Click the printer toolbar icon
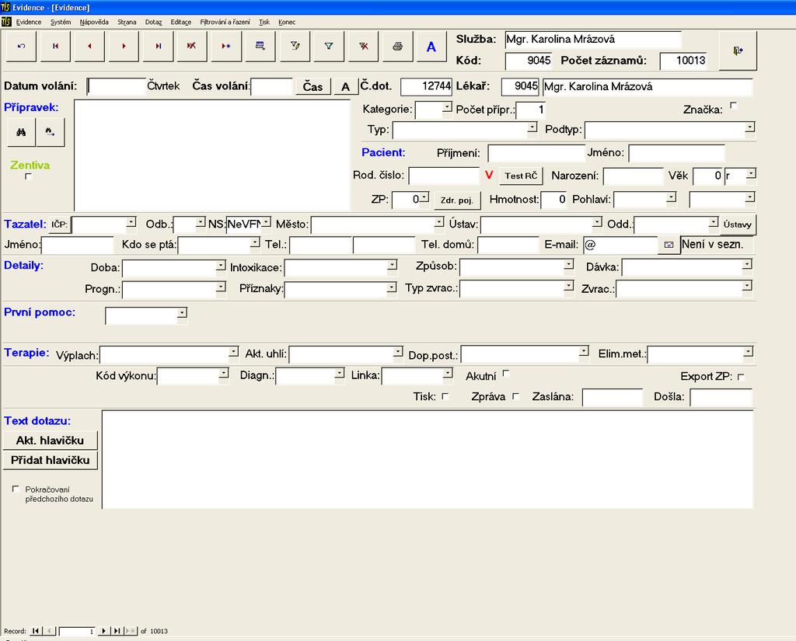796x641 pixels. pyautogui.click(x=397, y=46)
